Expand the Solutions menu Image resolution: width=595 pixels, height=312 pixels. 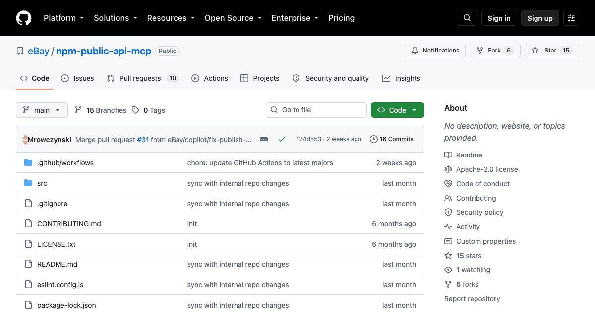coord(116,18)
